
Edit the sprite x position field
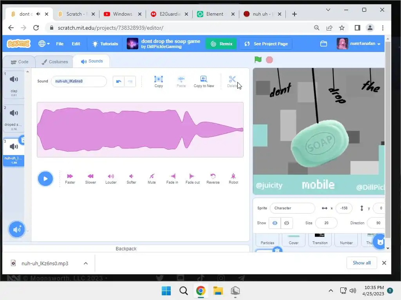[x=344, y=208]
